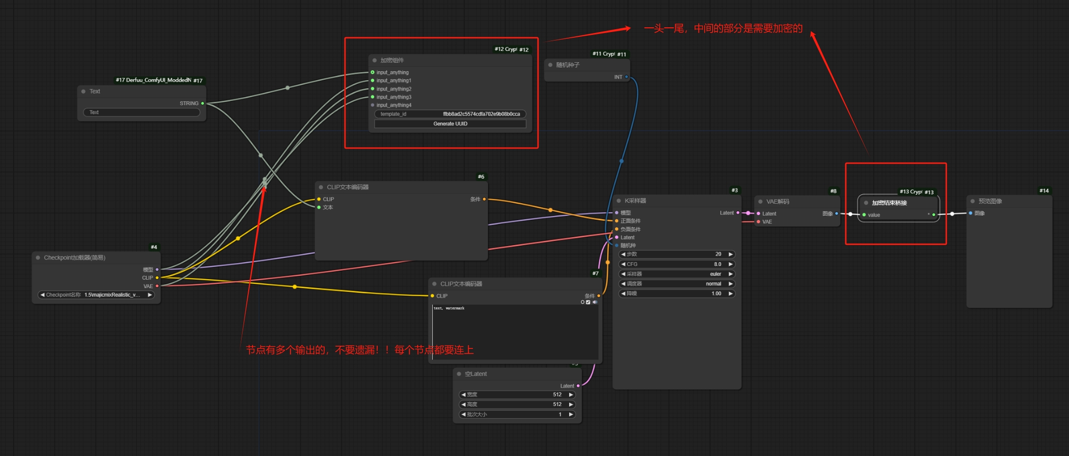Click green output port on 加密结束桥接 node
This screenshot has width=1069, height=456.
point(934,215)
